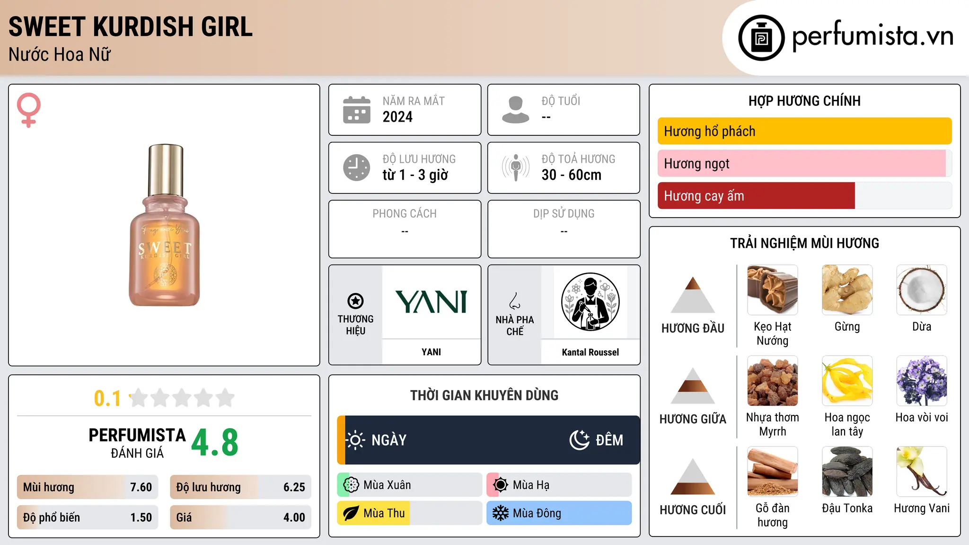Click the sillage value 30 - 60cm

[572, 175]
